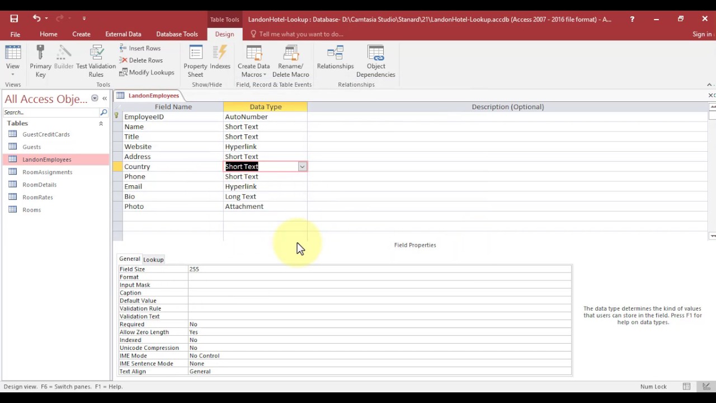The width and height of the screenshot is (716, 403).
Task: Select the row selector for Country
Action: tap(117, 167)
